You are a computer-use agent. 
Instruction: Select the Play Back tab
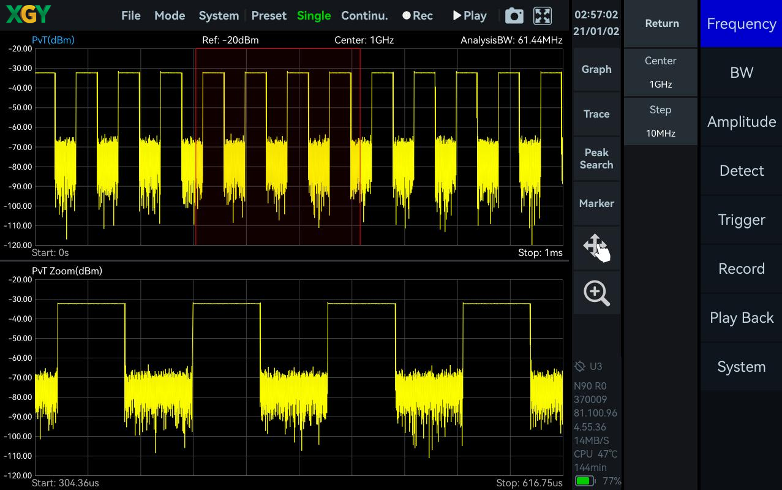[742, 318]
